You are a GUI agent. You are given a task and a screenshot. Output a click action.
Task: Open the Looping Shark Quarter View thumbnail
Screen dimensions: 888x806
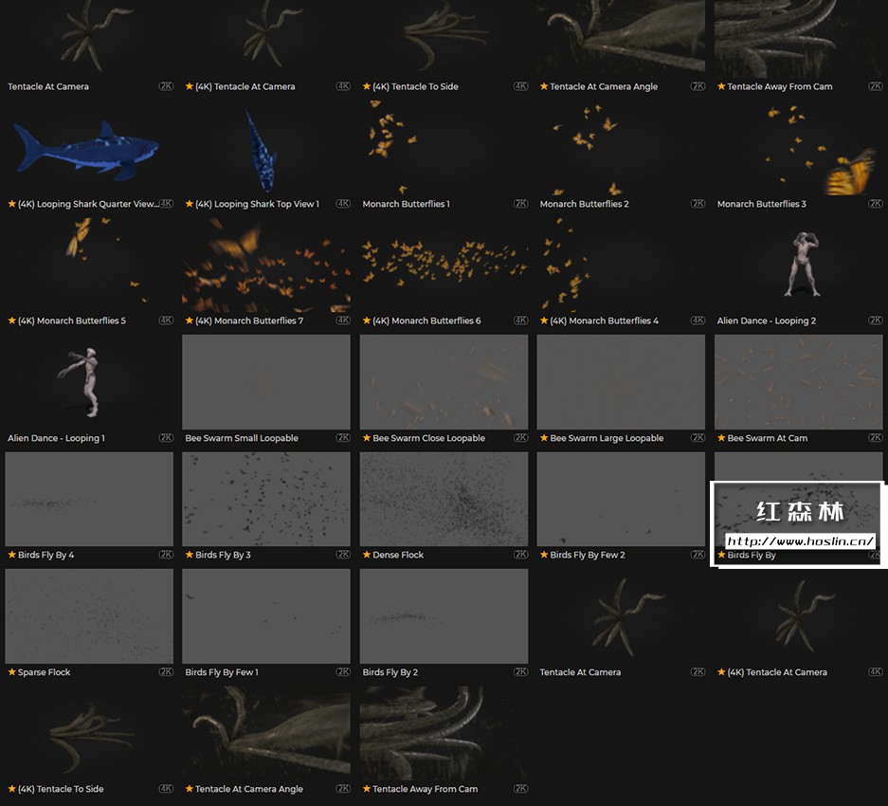89,148
